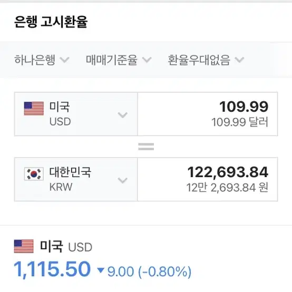The image size is (292, 292).
Task: Expand the 미국 USD currency chevron
Action: 122,115
